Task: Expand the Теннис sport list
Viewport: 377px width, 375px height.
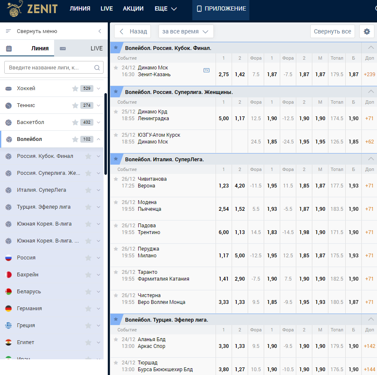Action: (x=98, y=105)
